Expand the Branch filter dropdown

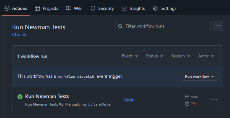click(181, 56)
